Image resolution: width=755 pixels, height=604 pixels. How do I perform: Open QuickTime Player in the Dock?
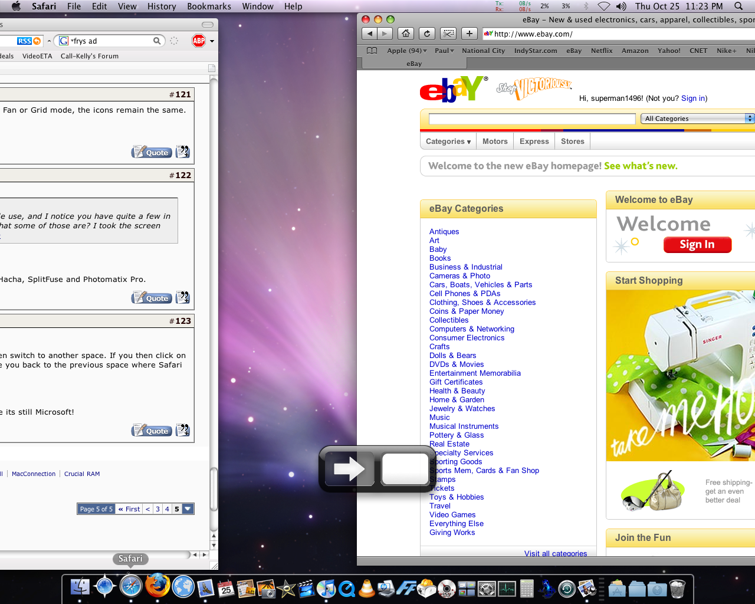pyautogui.click(x=347, y=587)
